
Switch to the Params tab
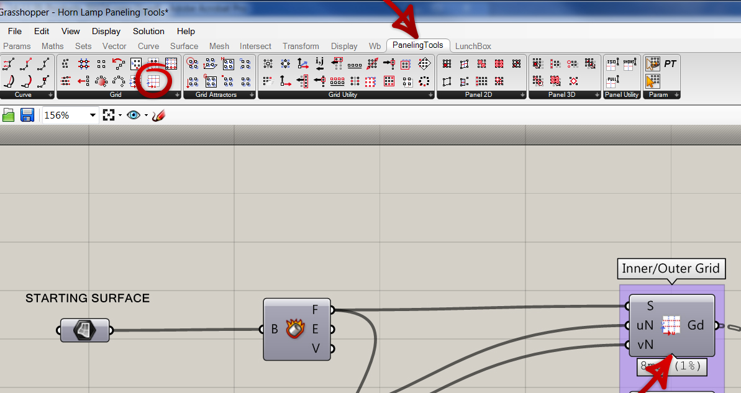point(17,46)
